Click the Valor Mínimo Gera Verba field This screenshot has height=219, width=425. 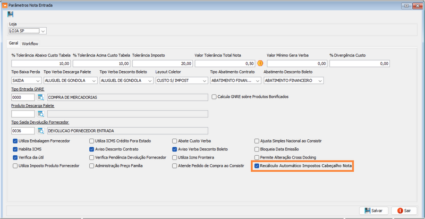(295, 63)
